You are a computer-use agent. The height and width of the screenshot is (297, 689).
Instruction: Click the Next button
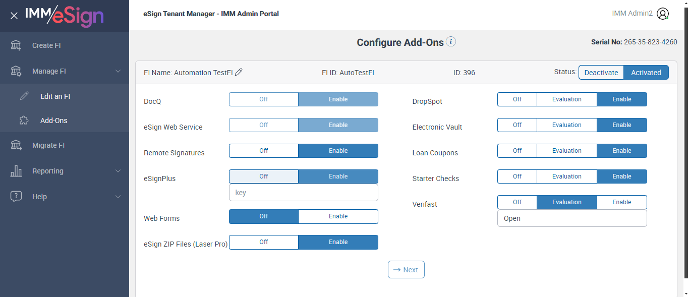[x=406, y=270]
